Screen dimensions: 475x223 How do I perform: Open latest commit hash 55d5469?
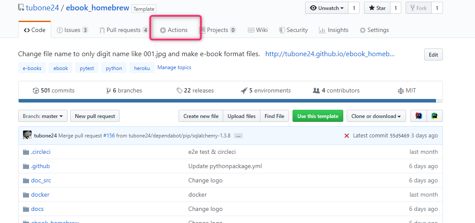coord(400,136)
